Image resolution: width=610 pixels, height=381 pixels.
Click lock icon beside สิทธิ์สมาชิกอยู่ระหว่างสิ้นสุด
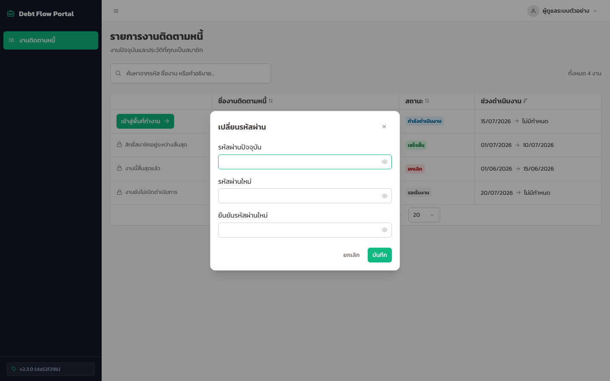coord(119,144)
